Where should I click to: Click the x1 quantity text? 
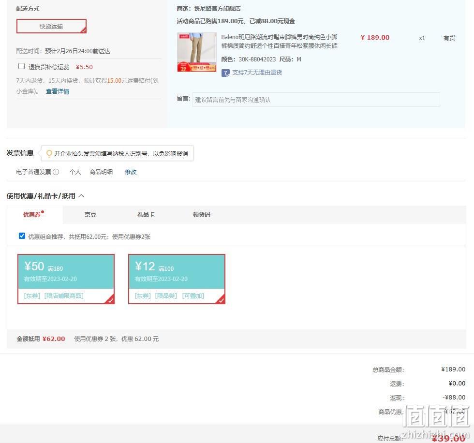click(x=422, y=38)
